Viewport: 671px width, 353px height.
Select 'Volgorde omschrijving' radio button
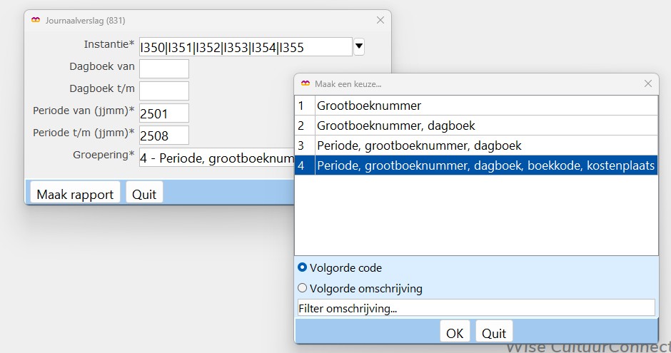click(303, 289)
